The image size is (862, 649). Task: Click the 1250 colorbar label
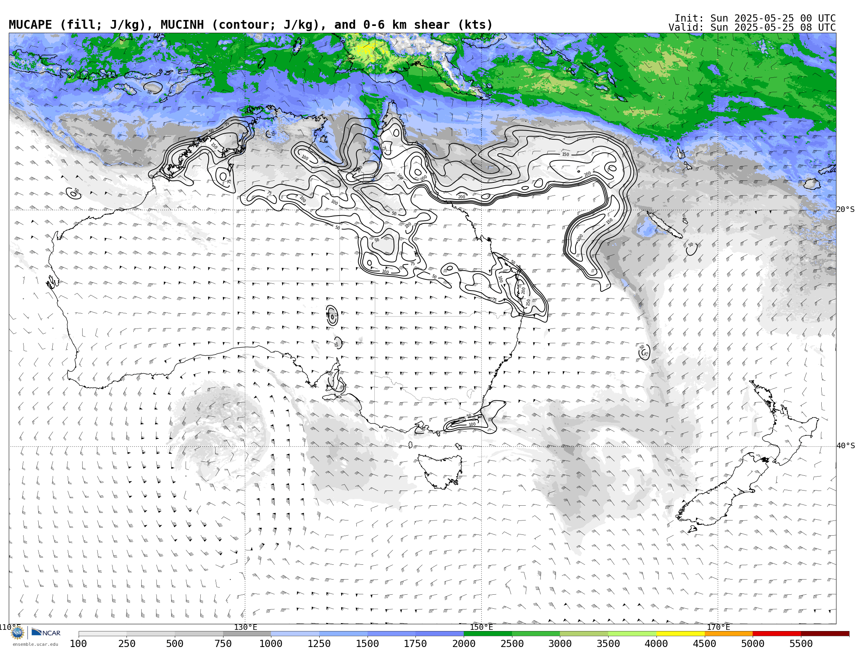[319, 643]
